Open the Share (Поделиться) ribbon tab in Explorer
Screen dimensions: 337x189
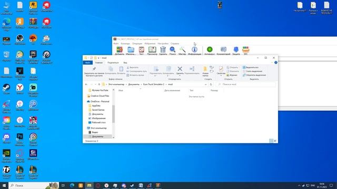(x=113, y=62)
